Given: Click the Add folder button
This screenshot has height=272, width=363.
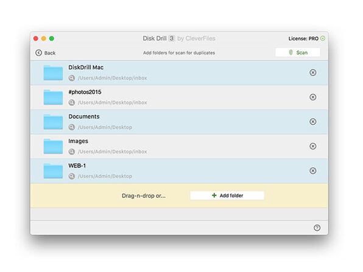Looking at the screenshot, I should click(227, 195).
